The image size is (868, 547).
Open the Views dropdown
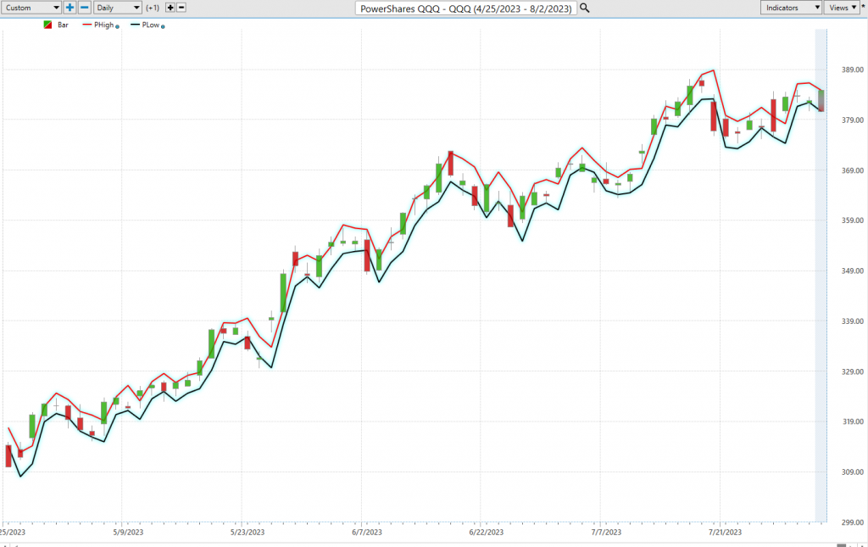(842, 8)
